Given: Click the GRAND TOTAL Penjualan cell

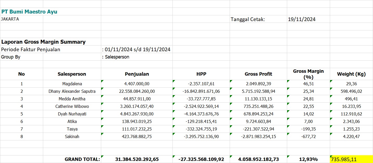Looking at the screenshot, I should (137, 159).
